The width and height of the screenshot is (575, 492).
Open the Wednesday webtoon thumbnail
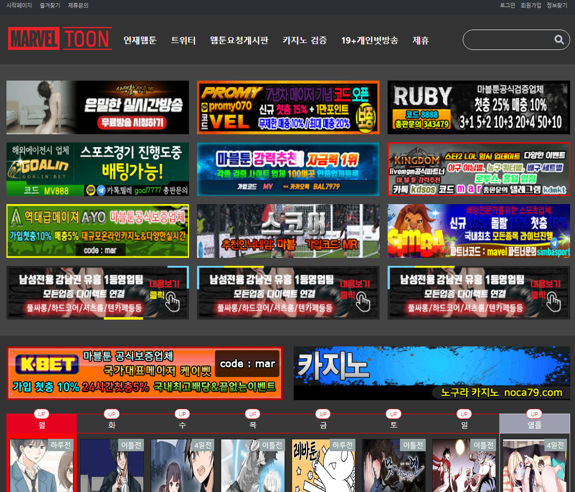tap(182, 466)
